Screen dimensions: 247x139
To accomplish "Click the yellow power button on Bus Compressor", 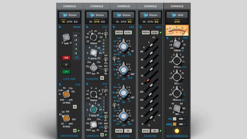I will tap(177, 131).
